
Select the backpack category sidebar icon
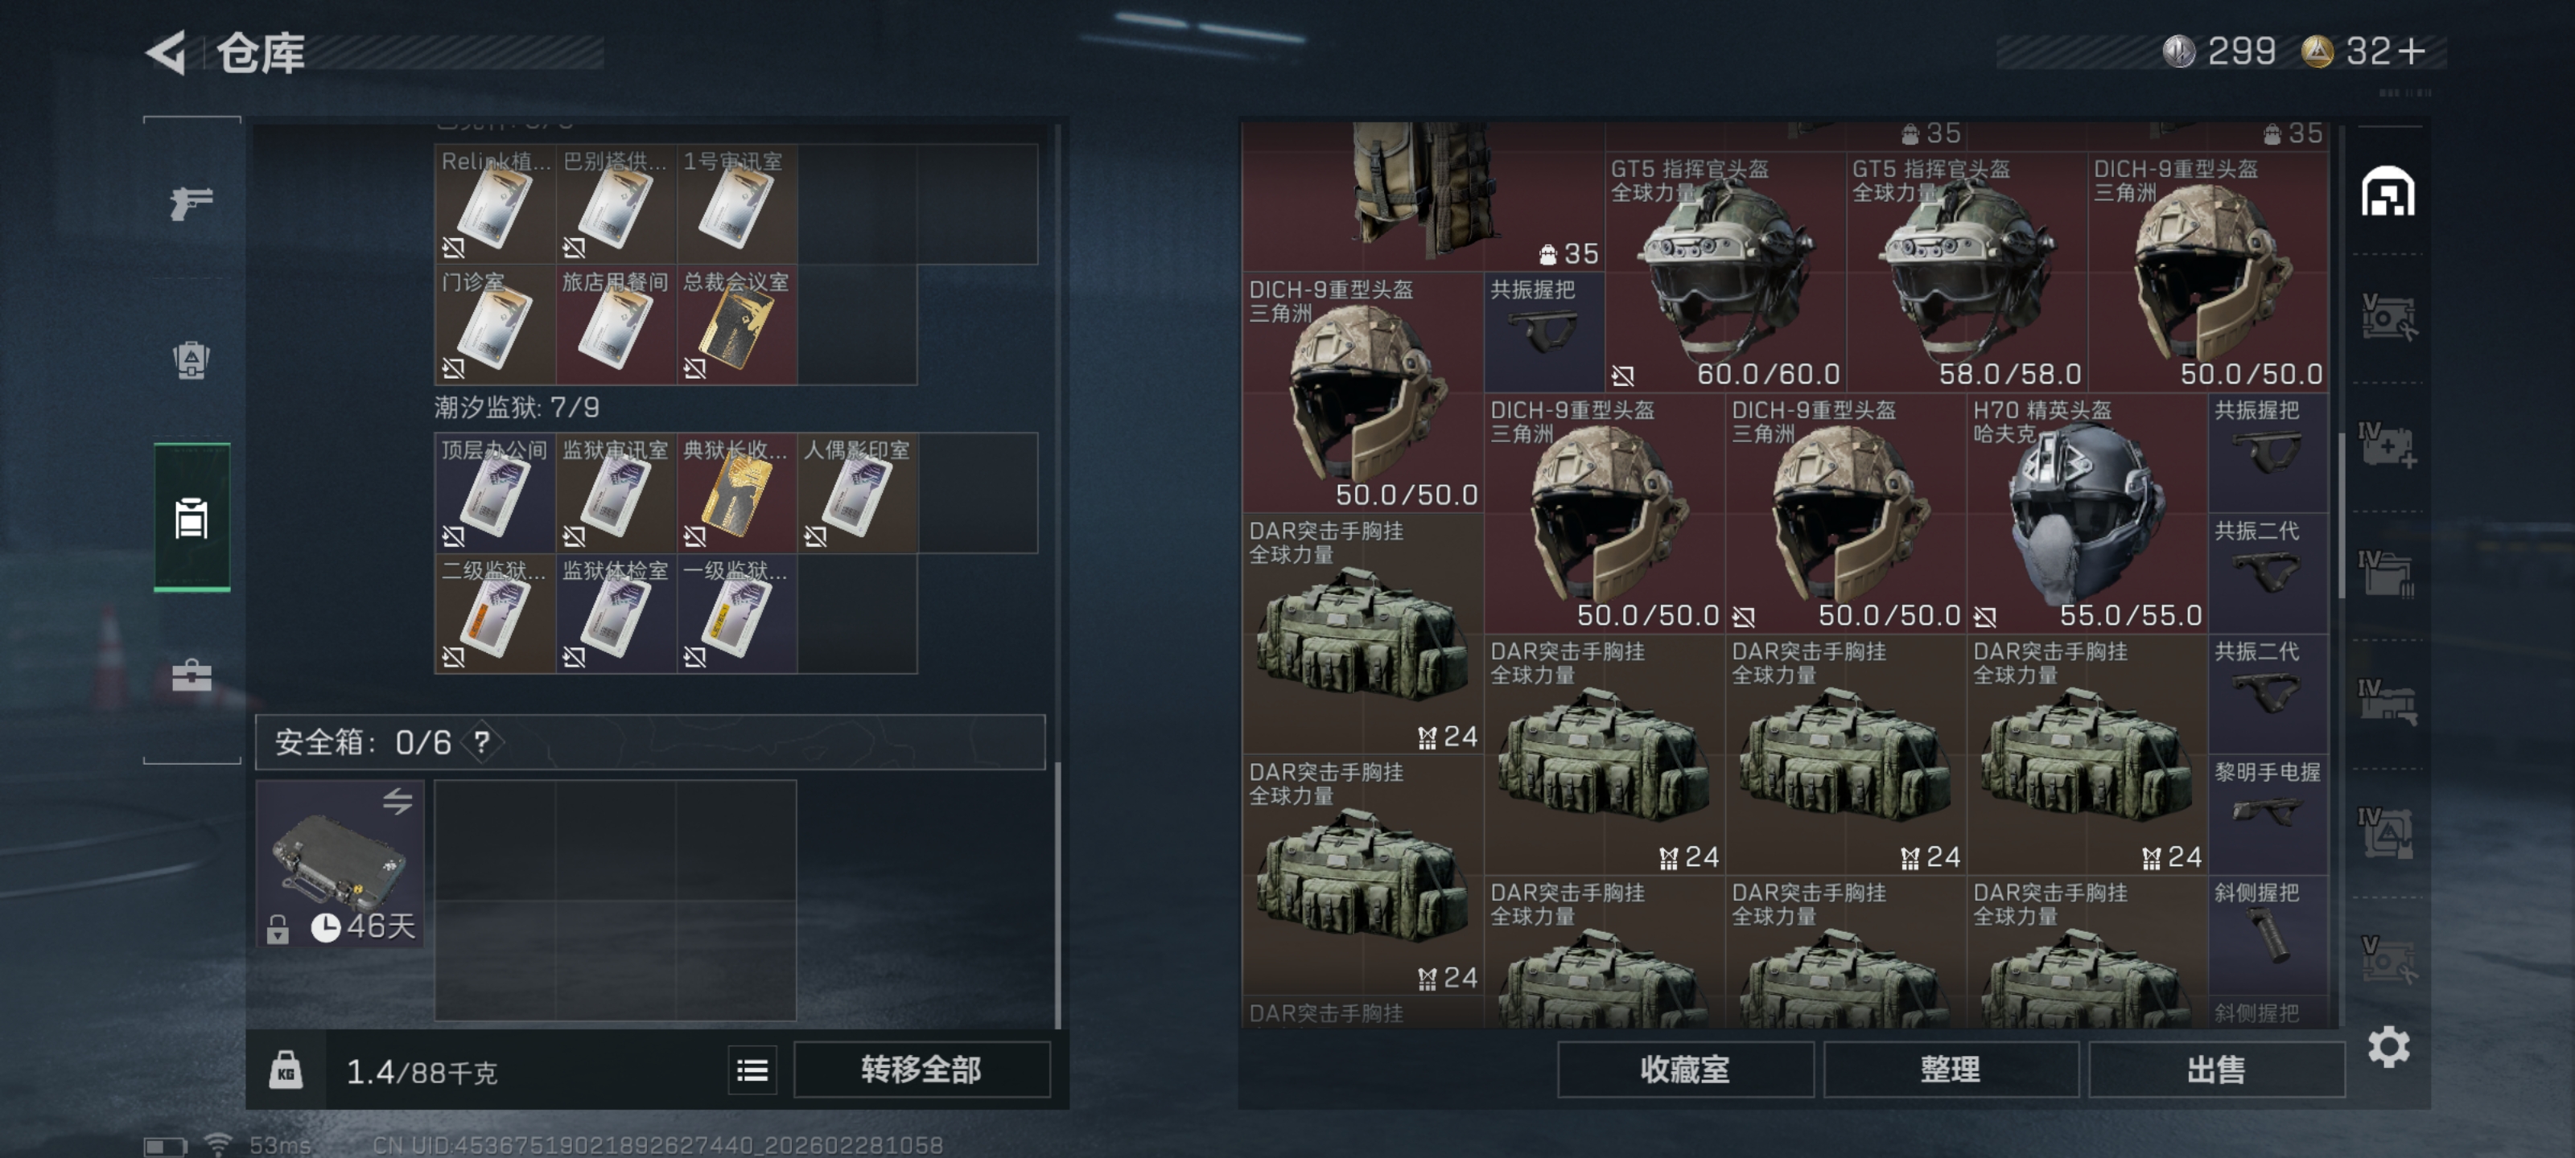tap(191, 361)
